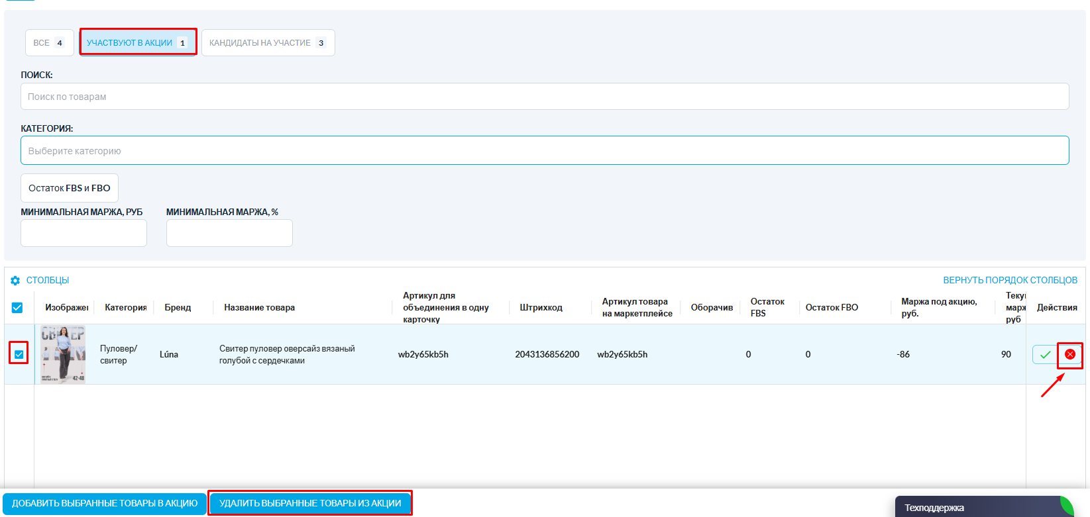Image resolution: width=1090 pixels, height=517 pixels.
Task: Click the current margin value 90
Action: coord(1006,355)
